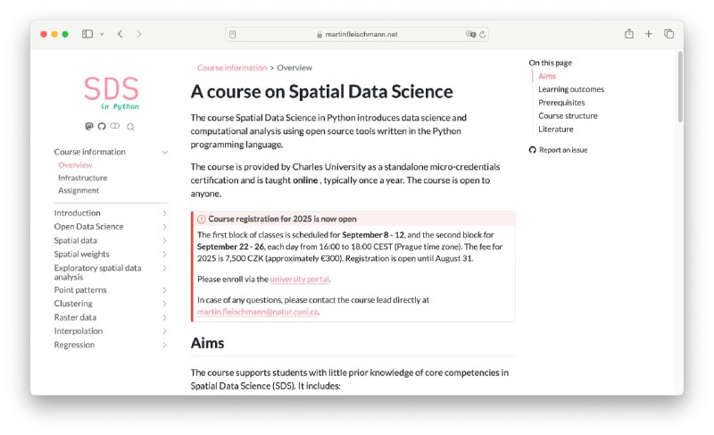Expand the Regression chevron
Viewport: 714px width, 435px height.
tap(165, 346)
